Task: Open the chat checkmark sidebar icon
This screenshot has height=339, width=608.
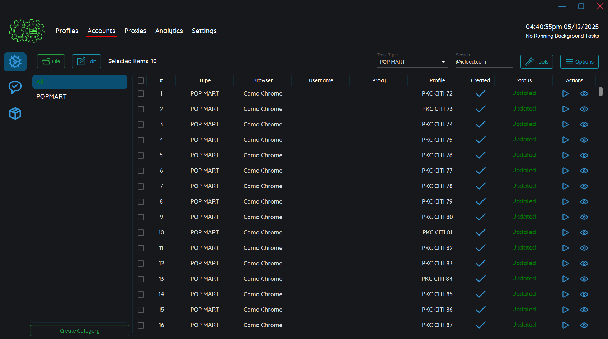Action: click(15, 87)
